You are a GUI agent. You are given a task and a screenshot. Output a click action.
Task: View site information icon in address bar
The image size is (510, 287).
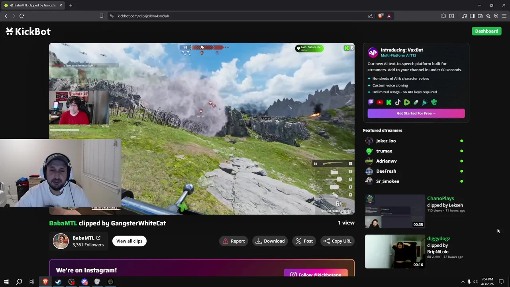(x=112, y=16)
